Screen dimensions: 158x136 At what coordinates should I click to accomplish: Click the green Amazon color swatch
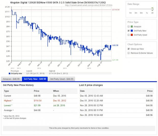click(x=132, y=26)
